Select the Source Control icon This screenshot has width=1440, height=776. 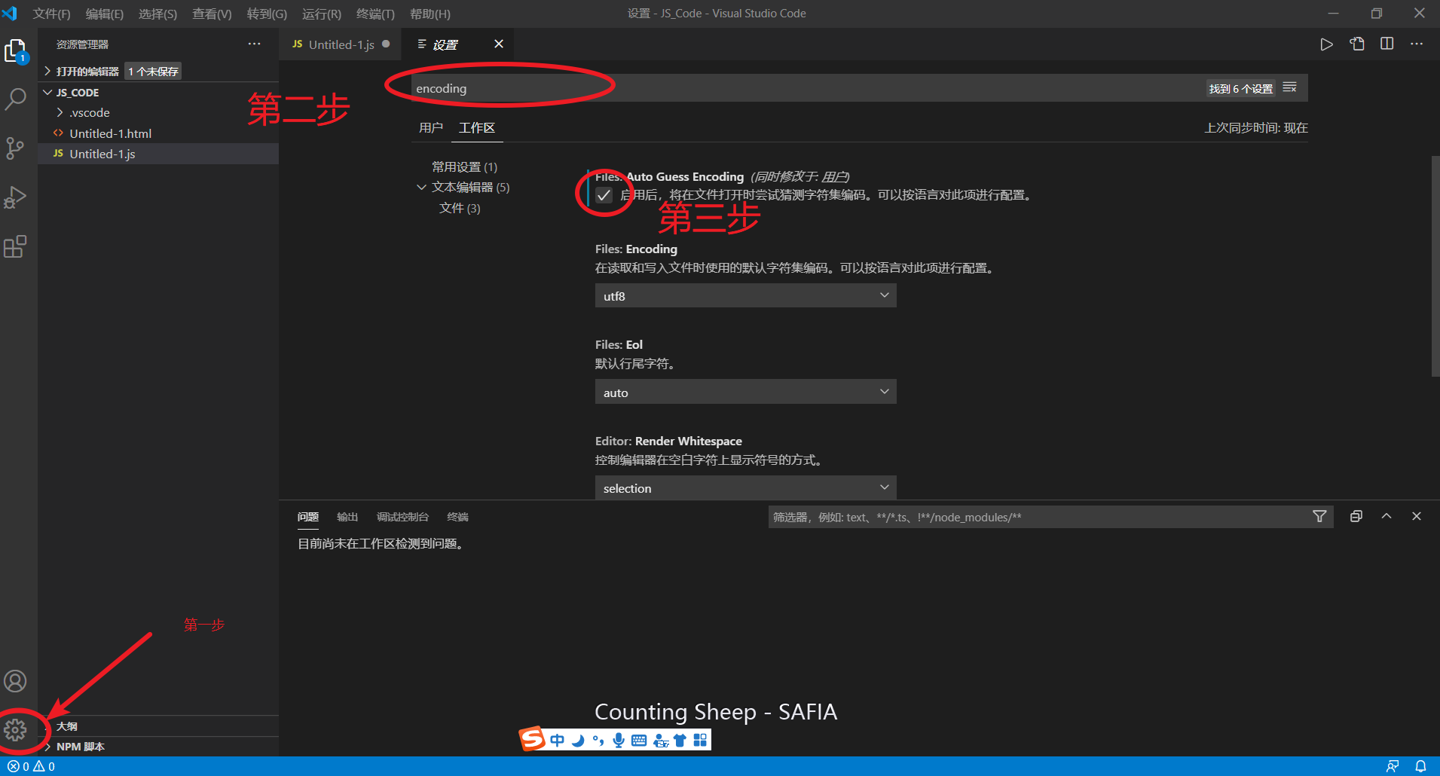(16, 148)
